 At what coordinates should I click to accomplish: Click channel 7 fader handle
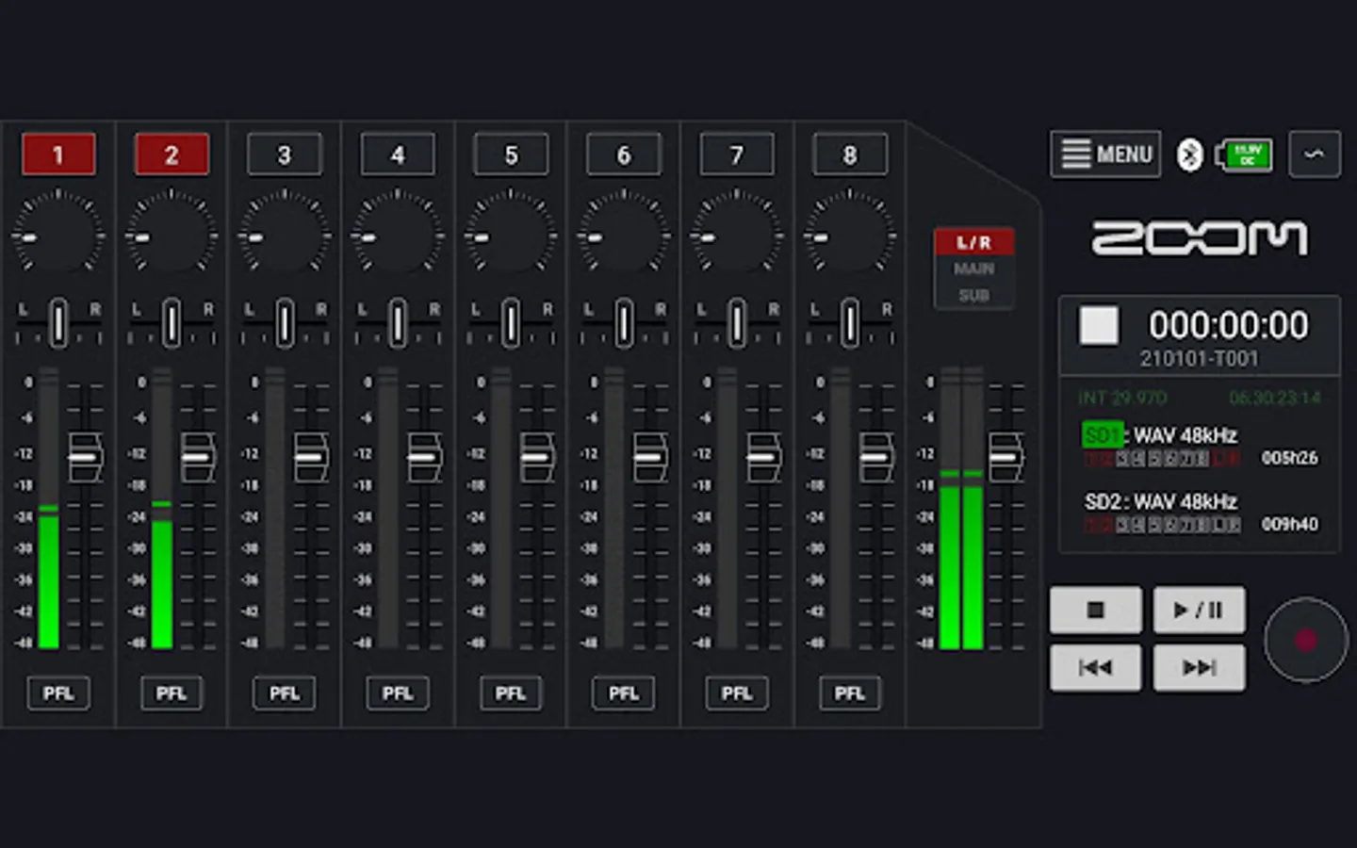click(763, 457)
